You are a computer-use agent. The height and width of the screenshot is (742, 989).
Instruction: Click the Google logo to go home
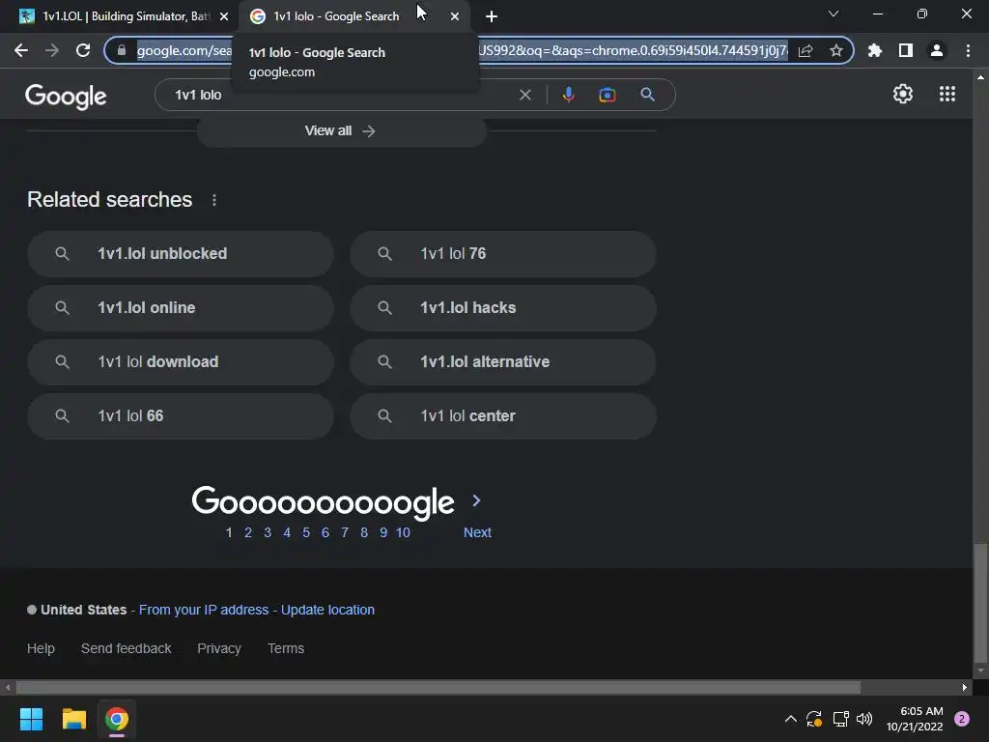[x=66, y=96]
